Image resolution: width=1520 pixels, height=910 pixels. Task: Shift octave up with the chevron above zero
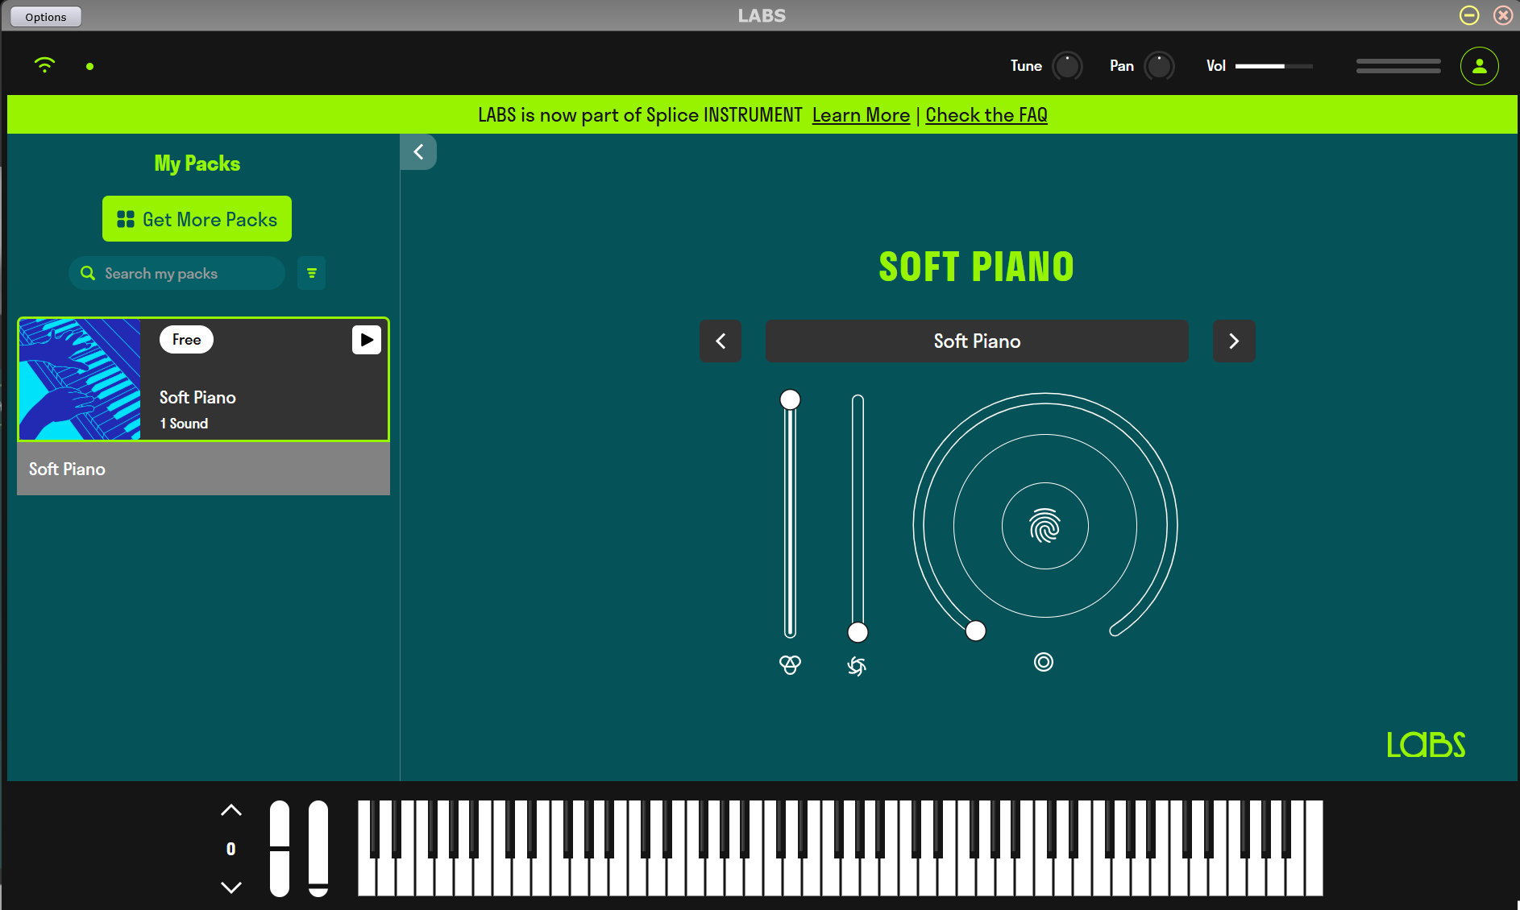point(231,810)
